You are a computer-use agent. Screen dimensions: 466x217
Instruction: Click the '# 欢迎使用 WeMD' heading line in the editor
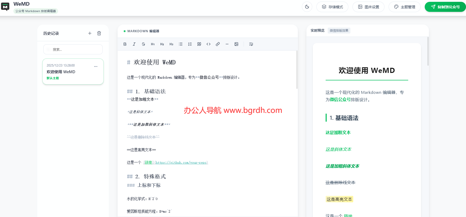[x=151, y=62]
